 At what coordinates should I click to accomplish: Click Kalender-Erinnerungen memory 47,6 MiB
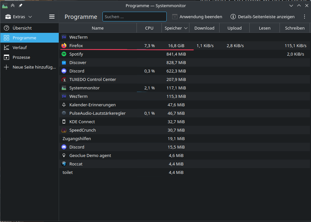(176, 105)
